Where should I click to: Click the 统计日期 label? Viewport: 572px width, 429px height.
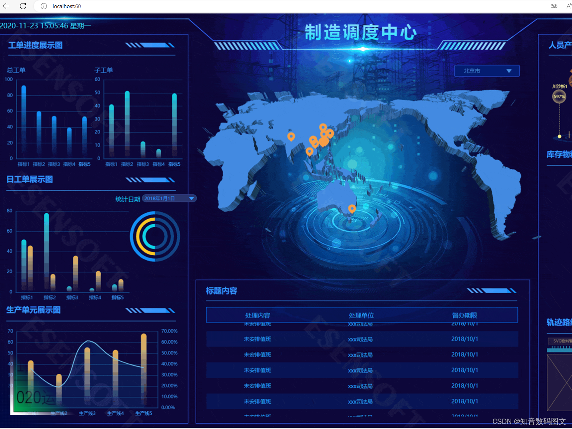tap(128, 199)
